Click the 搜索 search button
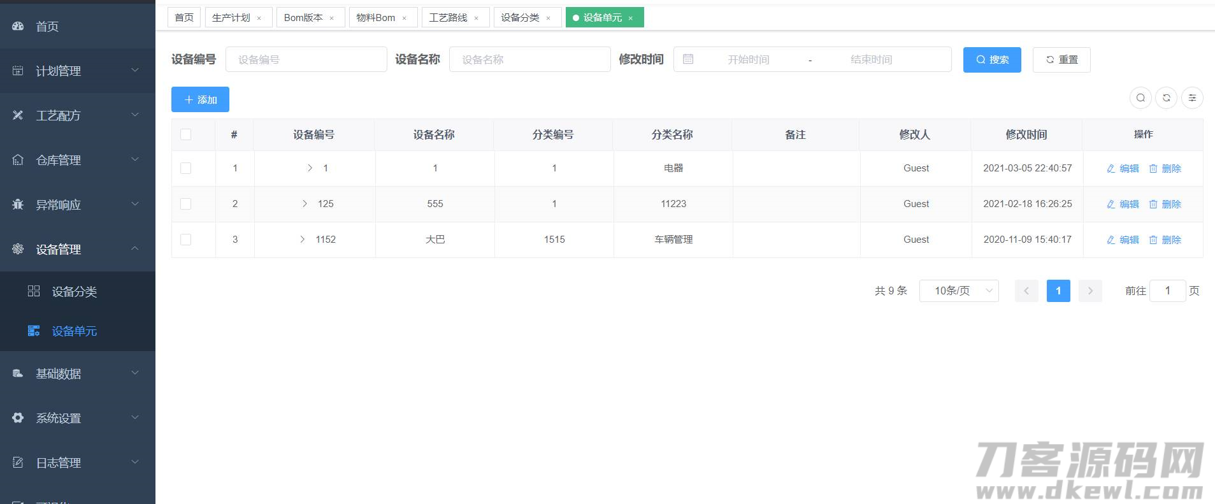This screenshot has width=1215, height=504. coord(992,60)
